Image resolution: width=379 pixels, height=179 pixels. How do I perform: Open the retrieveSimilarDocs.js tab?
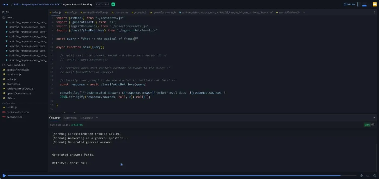tap(94, 12)
